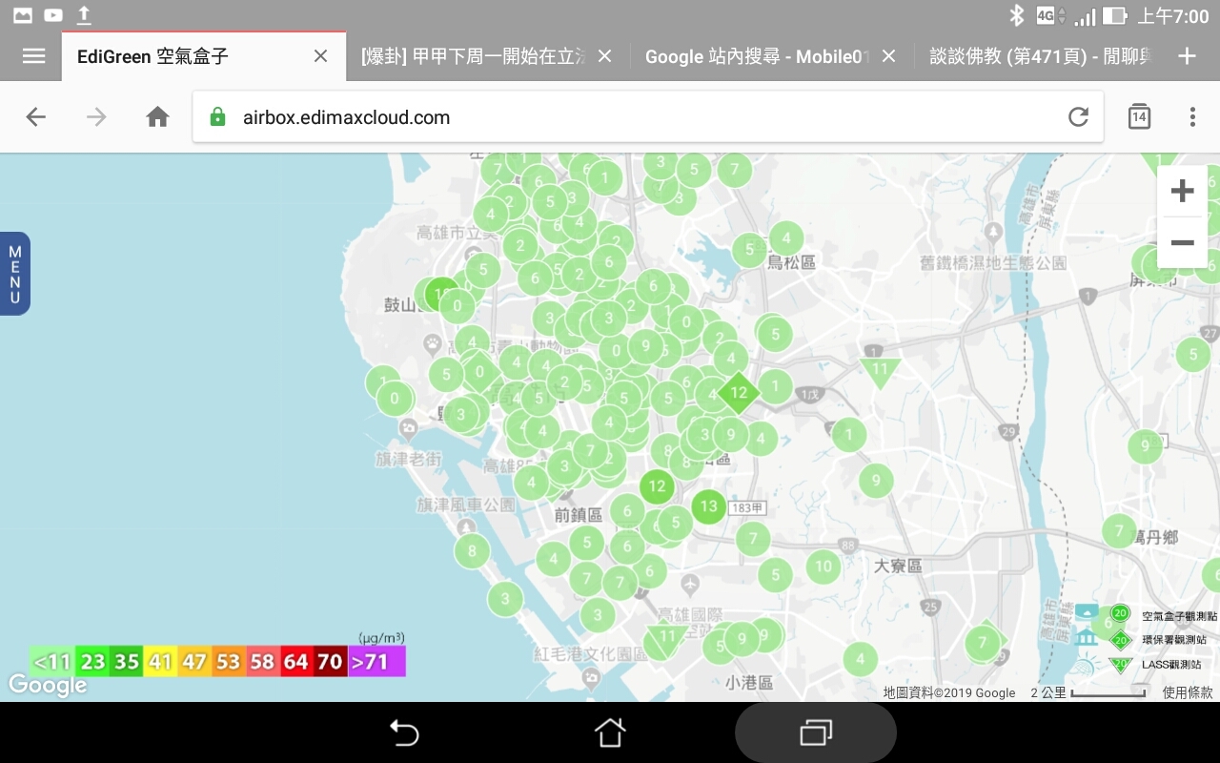Add a new browser tab
The height and width of the screenshot is (763, 1220).
point(1187,56)
